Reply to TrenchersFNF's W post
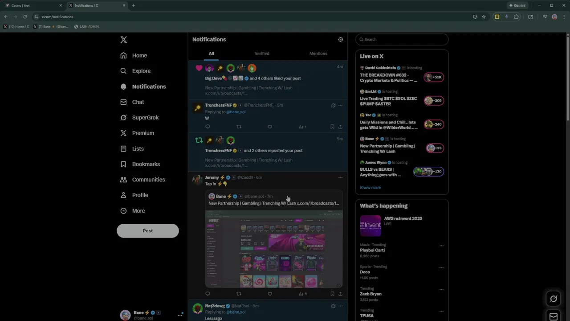Screen dimensions: 570x321 [x=208, y=127]
